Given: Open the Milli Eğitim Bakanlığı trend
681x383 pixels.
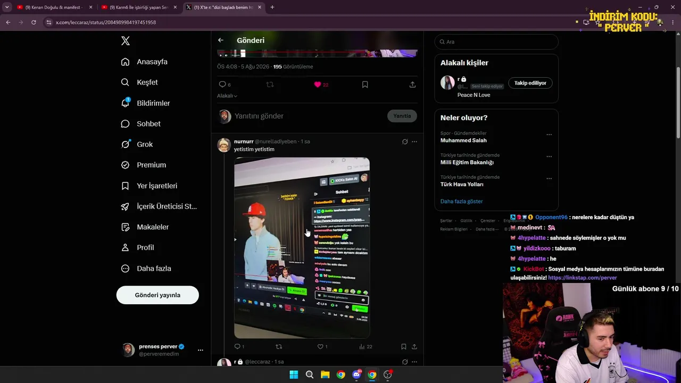Looking at the screenshot, I should coord(467,162).
